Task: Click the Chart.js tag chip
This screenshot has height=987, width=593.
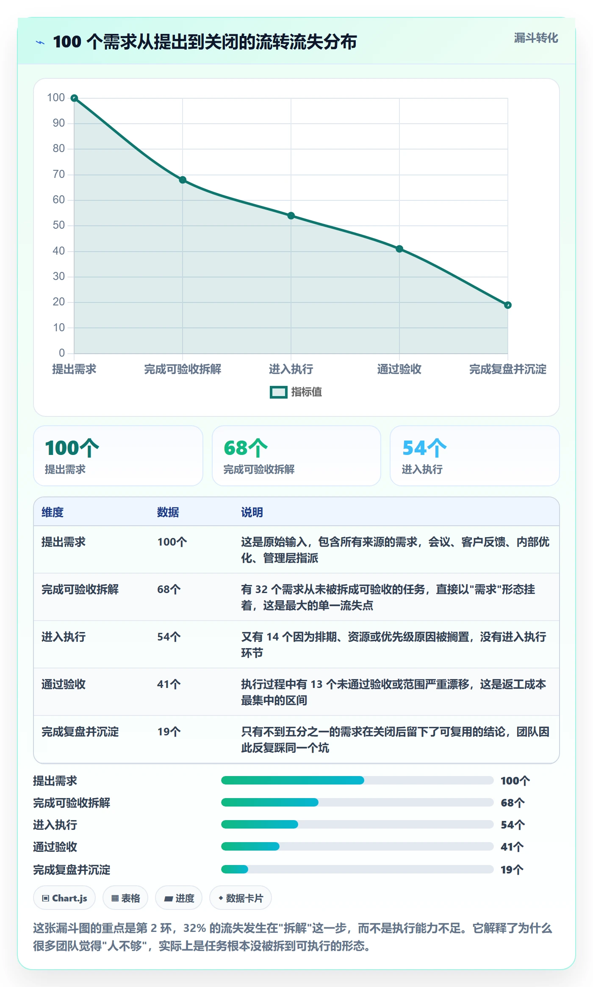Action: [64, 898]
